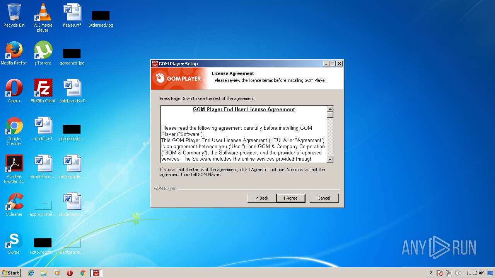Viewport: 495px width, 278px height.
Task: Open the Opera desktop shortcut
Action: 14,91
